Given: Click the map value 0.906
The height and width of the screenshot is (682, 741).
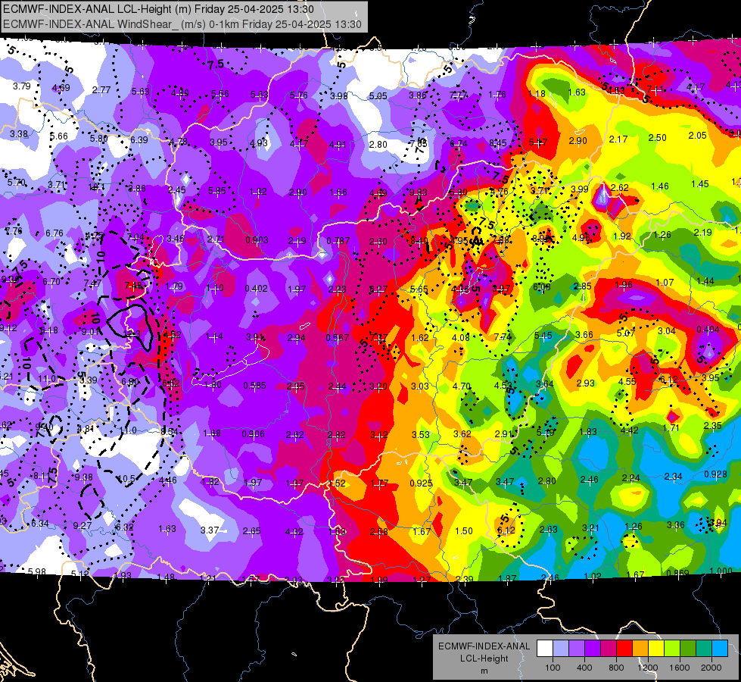Looking at the screenshot, I should point(254,434).
